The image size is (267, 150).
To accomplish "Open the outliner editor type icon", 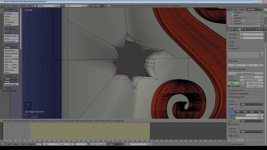I will [x=230, y=9].
